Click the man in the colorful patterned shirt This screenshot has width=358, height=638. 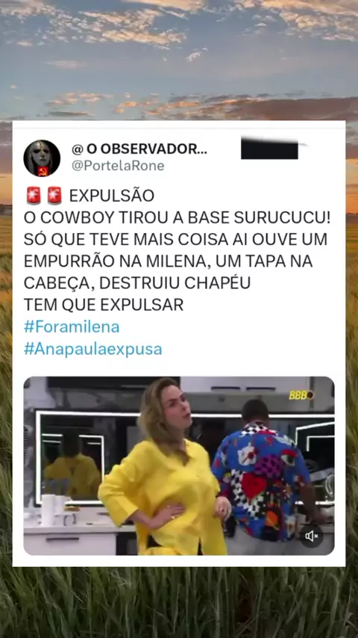point(264,474)
